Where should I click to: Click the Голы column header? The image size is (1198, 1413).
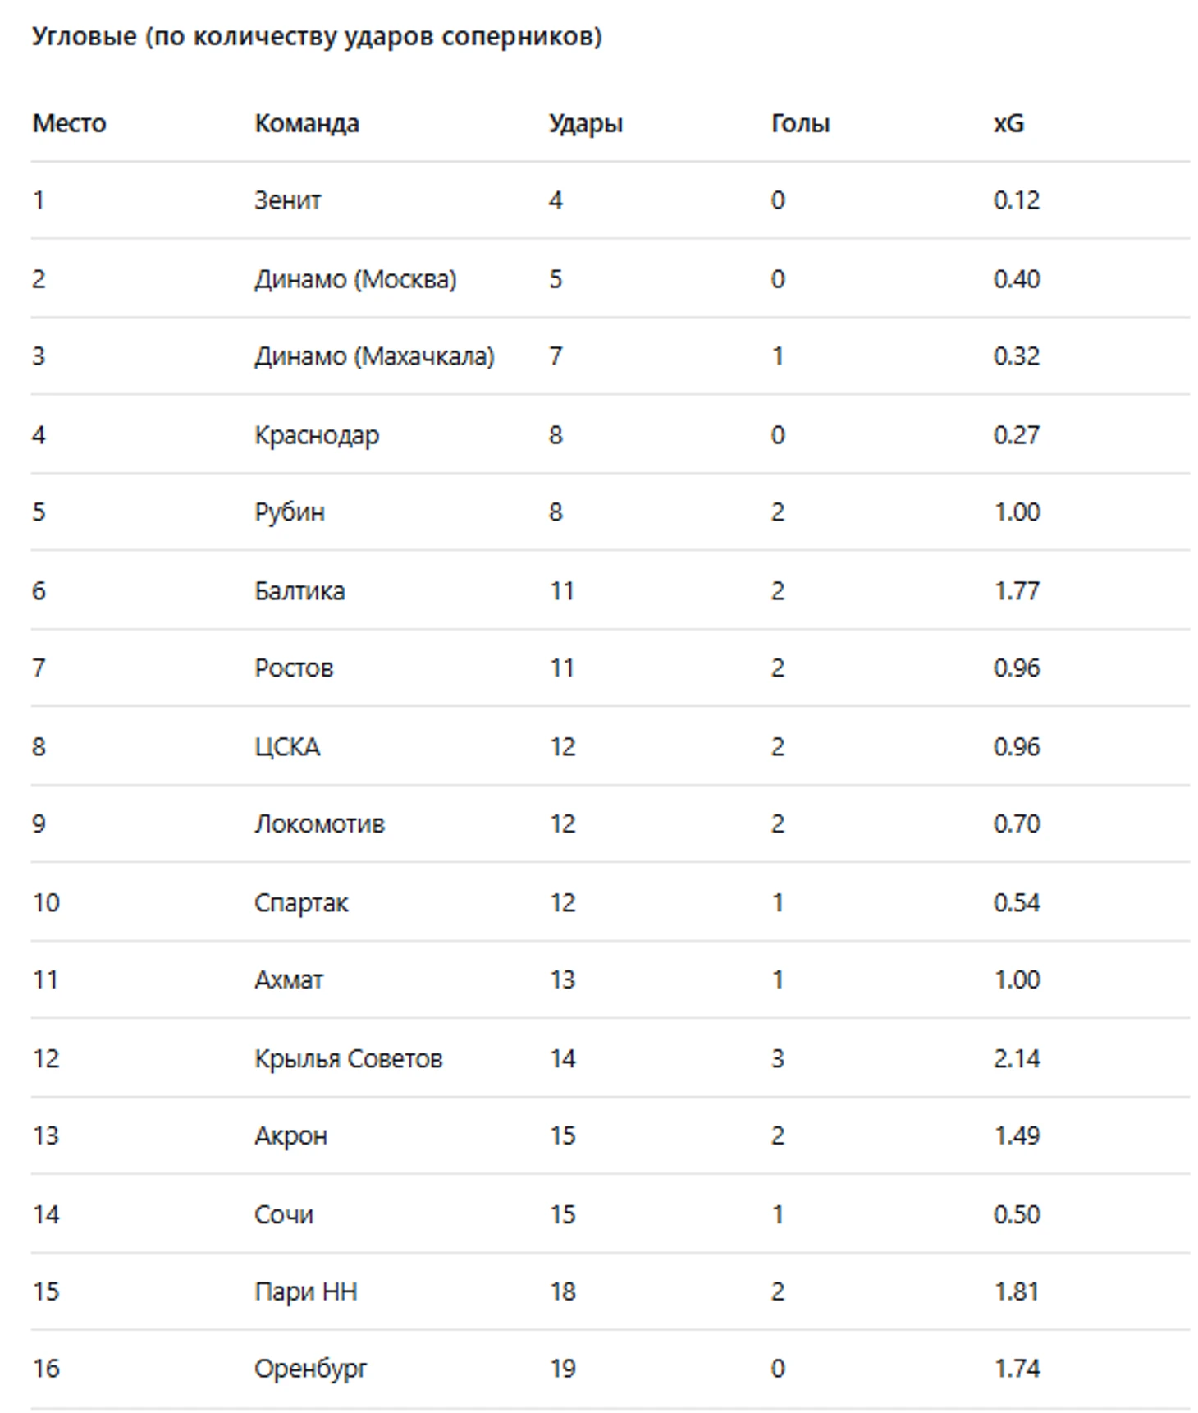801,123
